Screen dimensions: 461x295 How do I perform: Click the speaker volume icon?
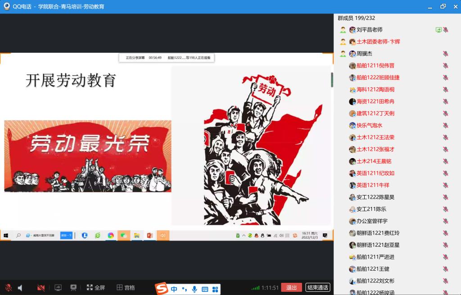tap(20, 287)
